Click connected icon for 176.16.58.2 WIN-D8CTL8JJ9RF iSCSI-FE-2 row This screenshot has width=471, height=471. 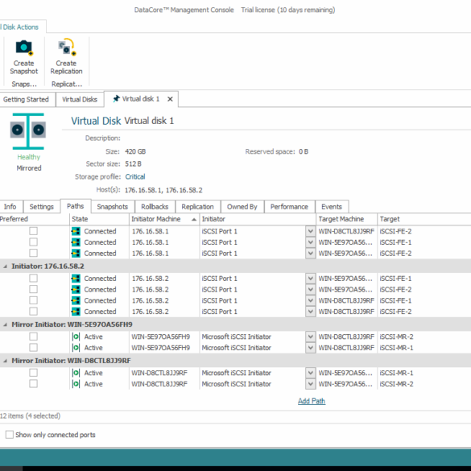pos(76,312)
